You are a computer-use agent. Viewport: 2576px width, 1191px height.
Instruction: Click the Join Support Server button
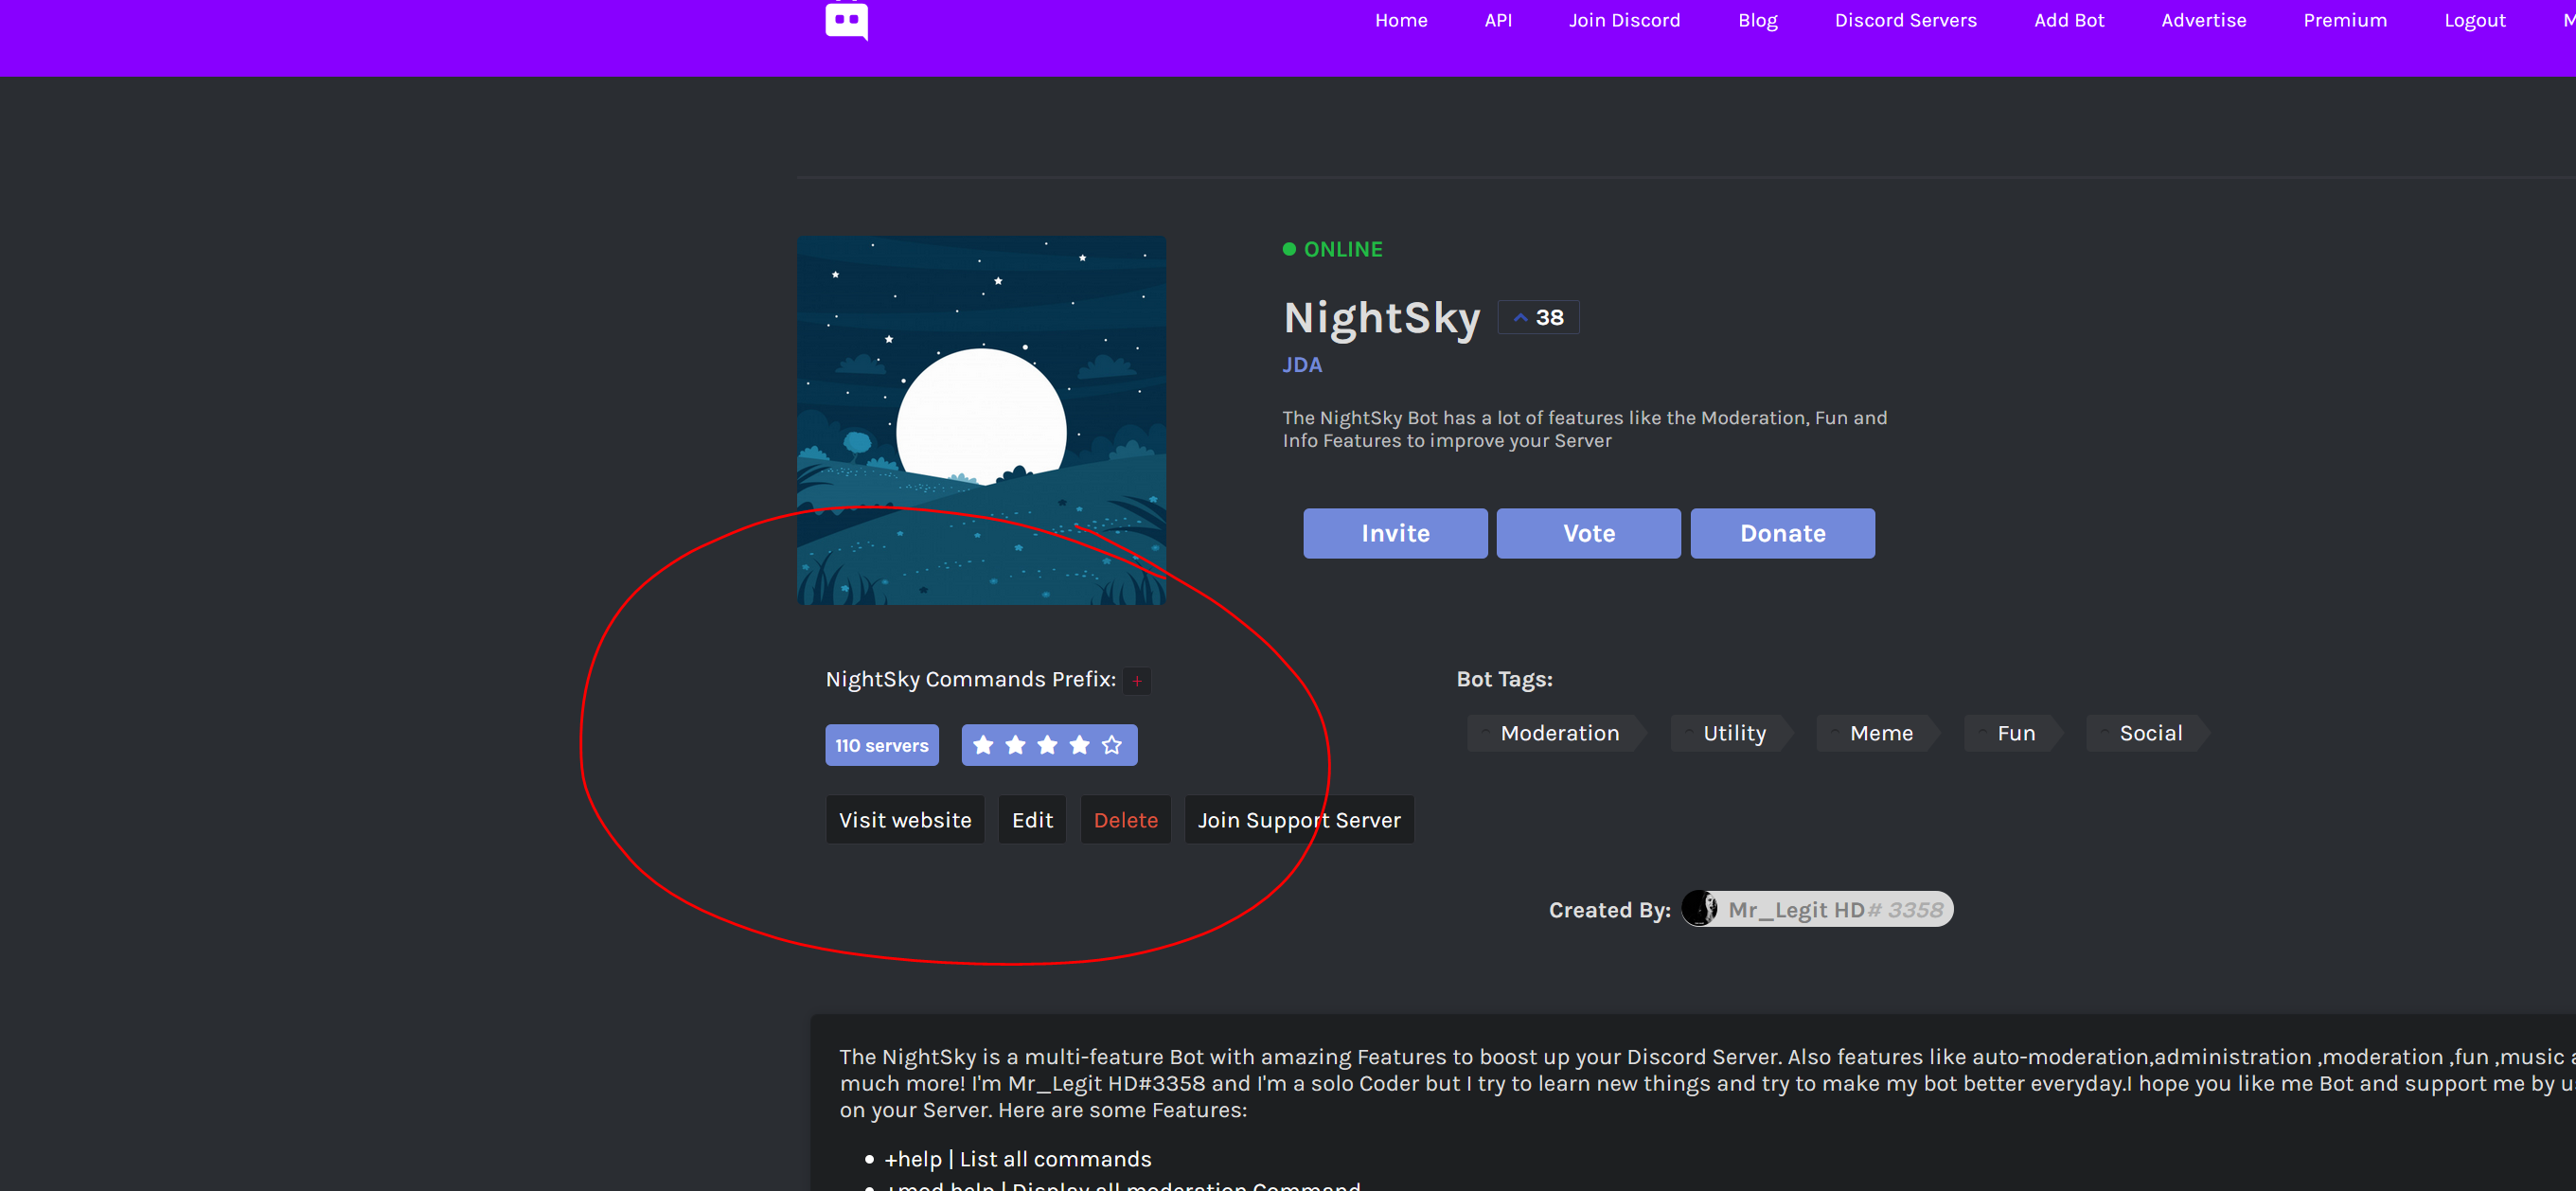point(1298,820)
